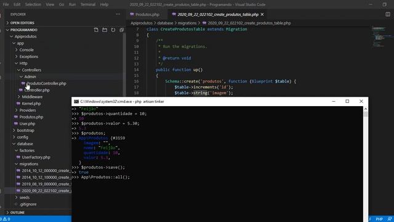Image resolution: width=394 pixels, height=222 pixels.
Task: Close the create_produtos_table.php tab
Action: tap(262, 15)
